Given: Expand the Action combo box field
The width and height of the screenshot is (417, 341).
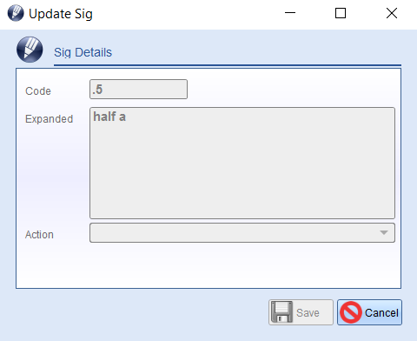Looking at the screenshot, I should [x=242, y=232].
